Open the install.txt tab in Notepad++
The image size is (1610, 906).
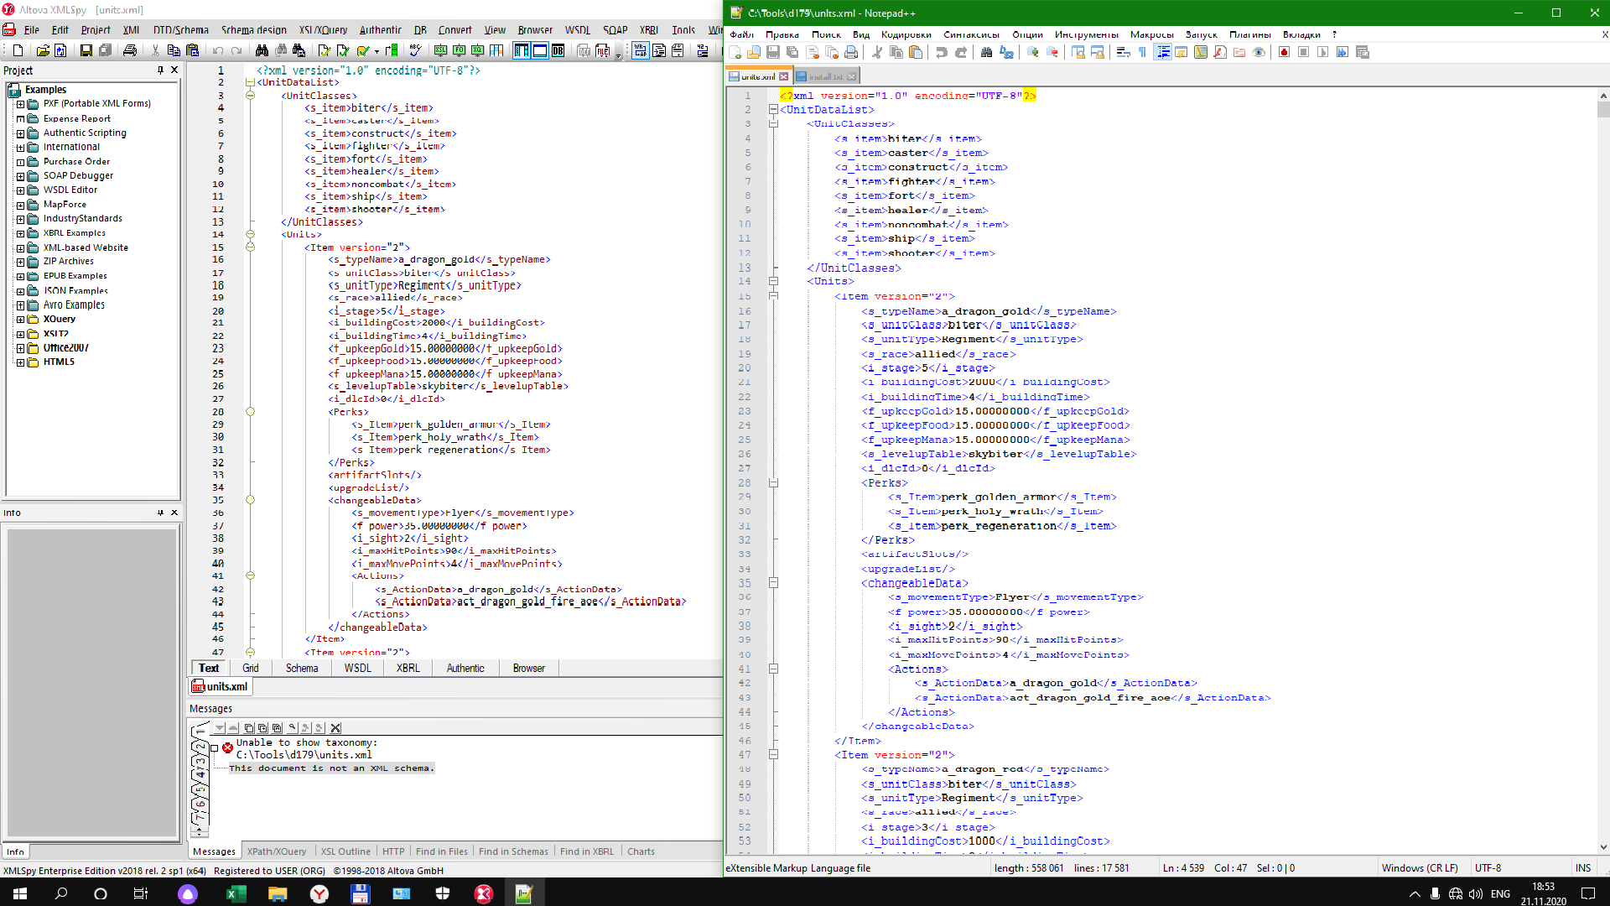825,76
